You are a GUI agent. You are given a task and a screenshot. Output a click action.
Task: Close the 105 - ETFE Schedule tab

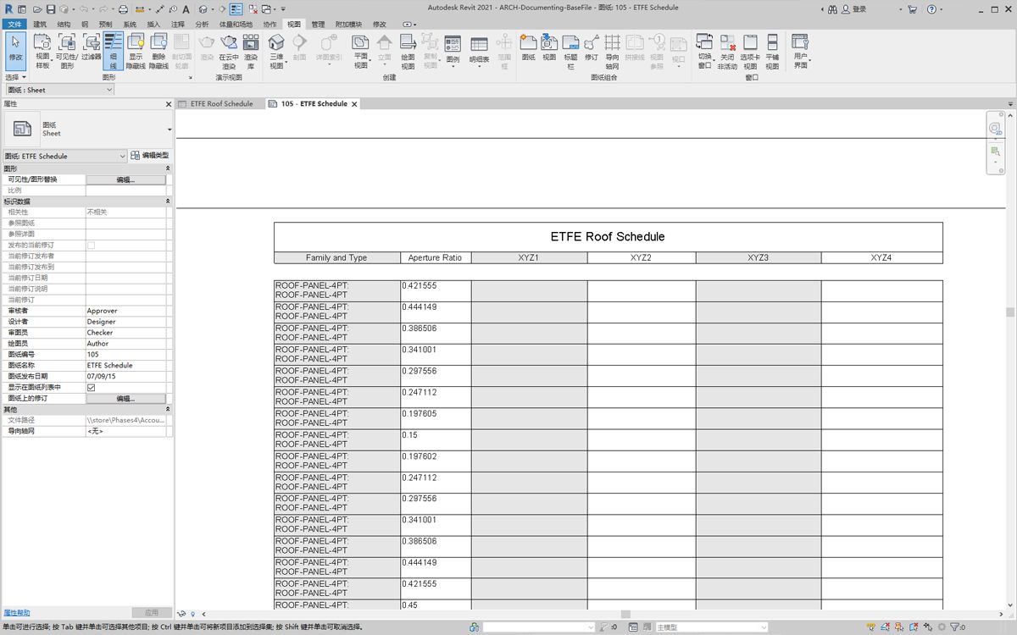click(x=355, y=104)
